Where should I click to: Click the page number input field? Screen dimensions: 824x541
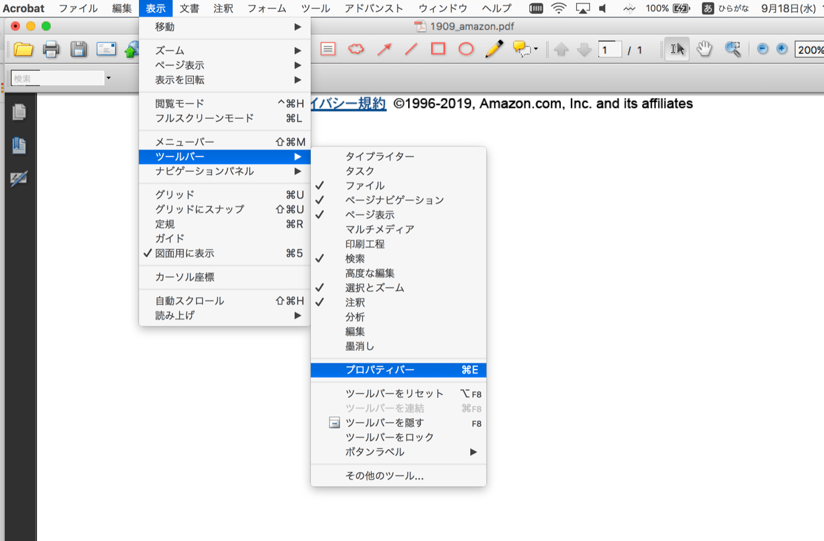(610, 49)
